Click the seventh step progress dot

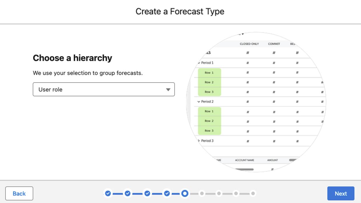(x=219, y=193)
